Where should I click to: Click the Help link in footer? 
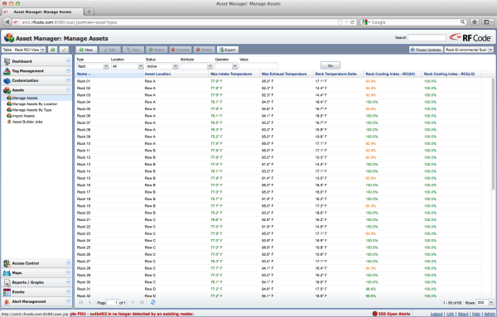pyautogui.click(x=476, y=314)
